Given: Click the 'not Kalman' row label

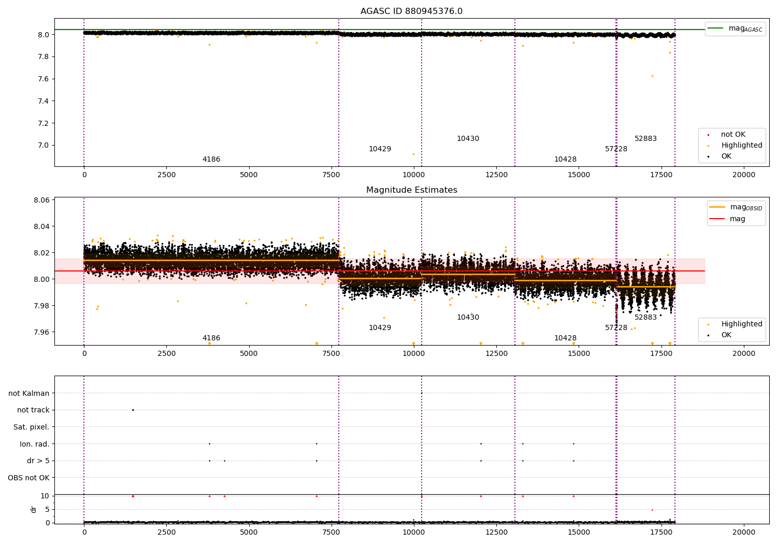Looking at the screenshot, I should pos(29,394).
